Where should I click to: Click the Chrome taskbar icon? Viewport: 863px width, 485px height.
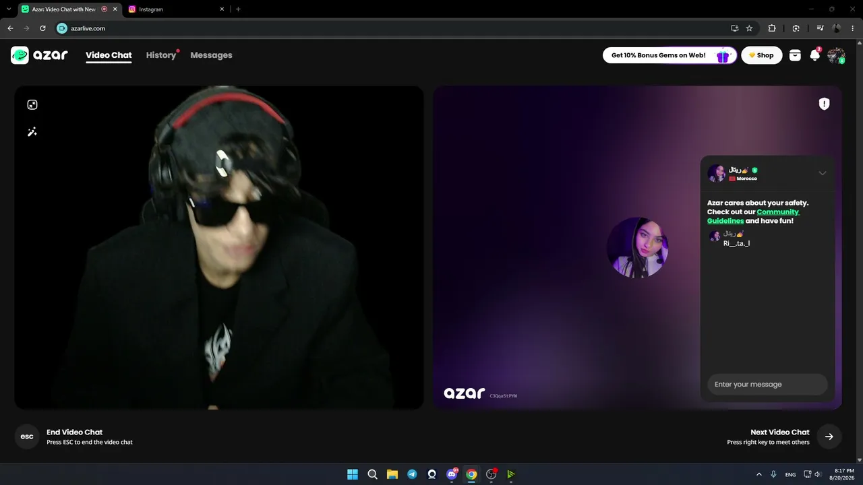(471, 474)
